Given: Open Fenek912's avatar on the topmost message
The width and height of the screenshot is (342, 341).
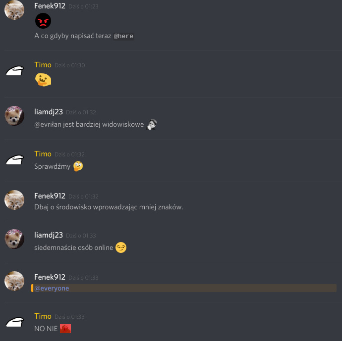Looking at the screenshot, I should pos(14,10).
